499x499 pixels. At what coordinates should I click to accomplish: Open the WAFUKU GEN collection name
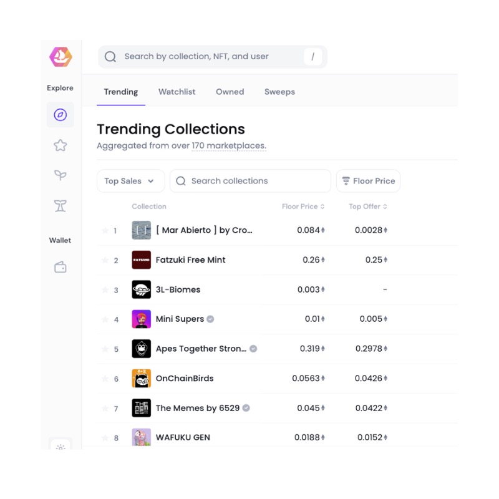183,438
